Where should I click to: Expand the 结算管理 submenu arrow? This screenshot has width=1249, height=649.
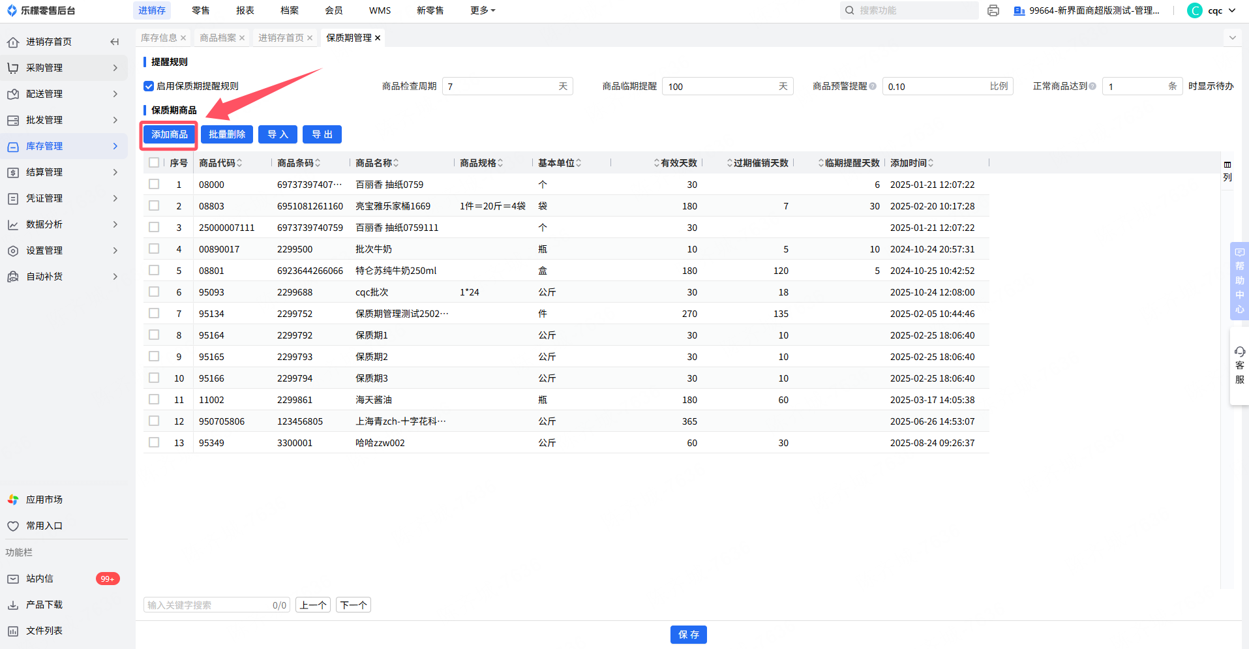point(115,172)
